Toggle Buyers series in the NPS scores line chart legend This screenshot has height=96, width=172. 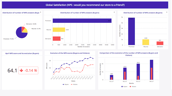point(66,84)
